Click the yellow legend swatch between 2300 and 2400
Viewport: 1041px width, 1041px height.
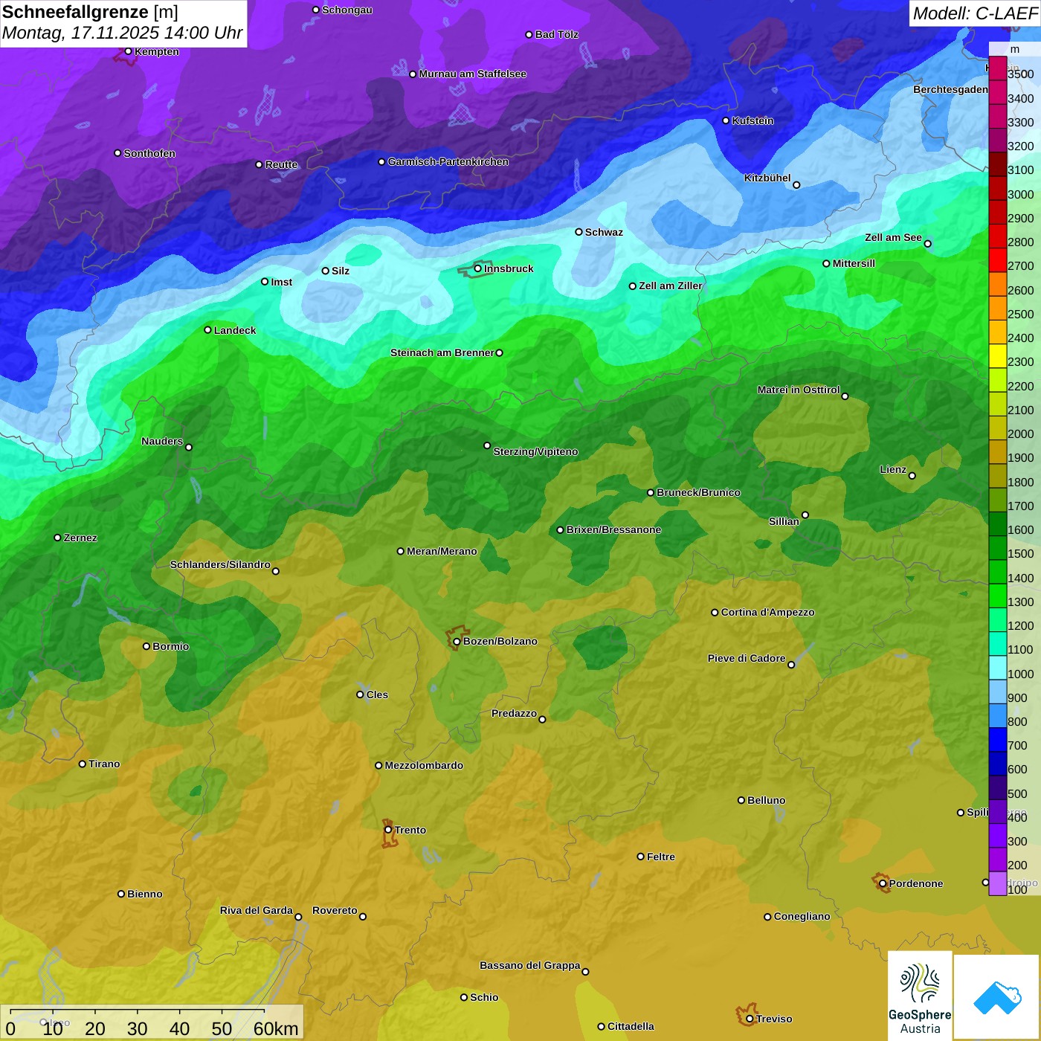998,355
